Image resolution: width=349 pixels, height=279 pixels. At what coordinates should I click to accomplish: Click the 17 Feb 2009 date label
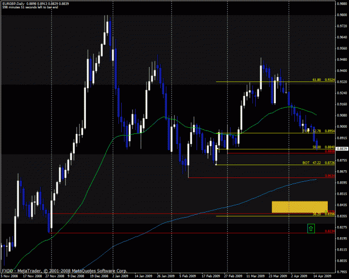pyautogui.click(x=211, y=276)
